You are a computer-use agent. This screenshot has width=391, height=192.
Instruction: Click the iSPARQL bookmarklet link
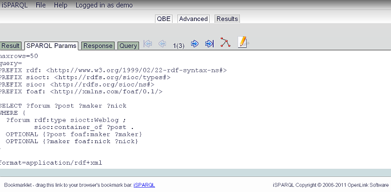(x=144, y=185)
